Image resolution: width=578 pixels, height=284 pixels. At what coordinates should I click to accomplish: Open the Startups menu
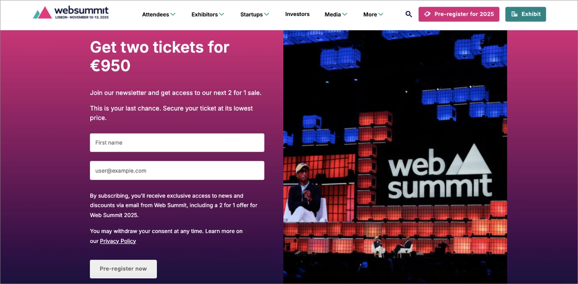[251, 14]
